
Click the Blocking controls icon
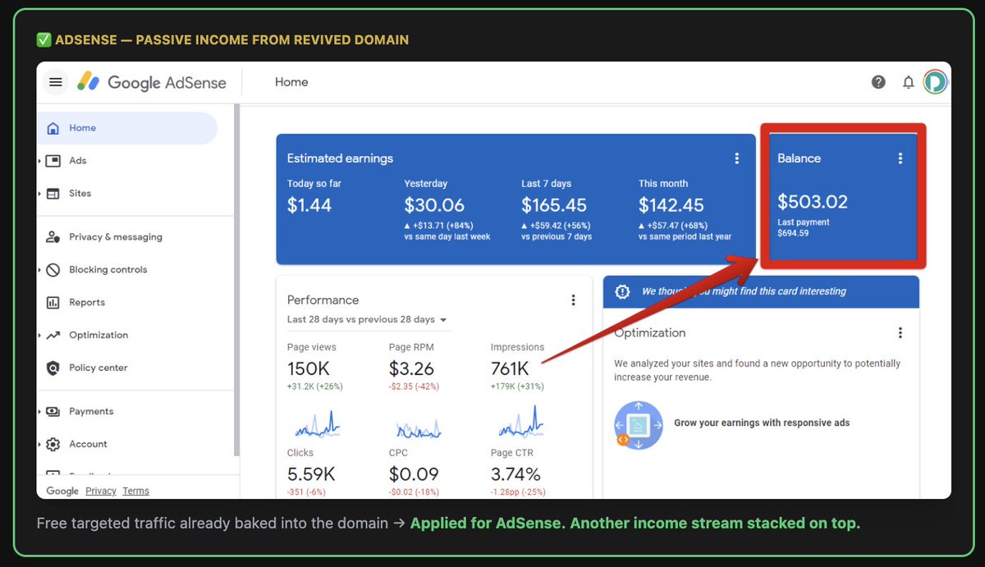[53, 270]
